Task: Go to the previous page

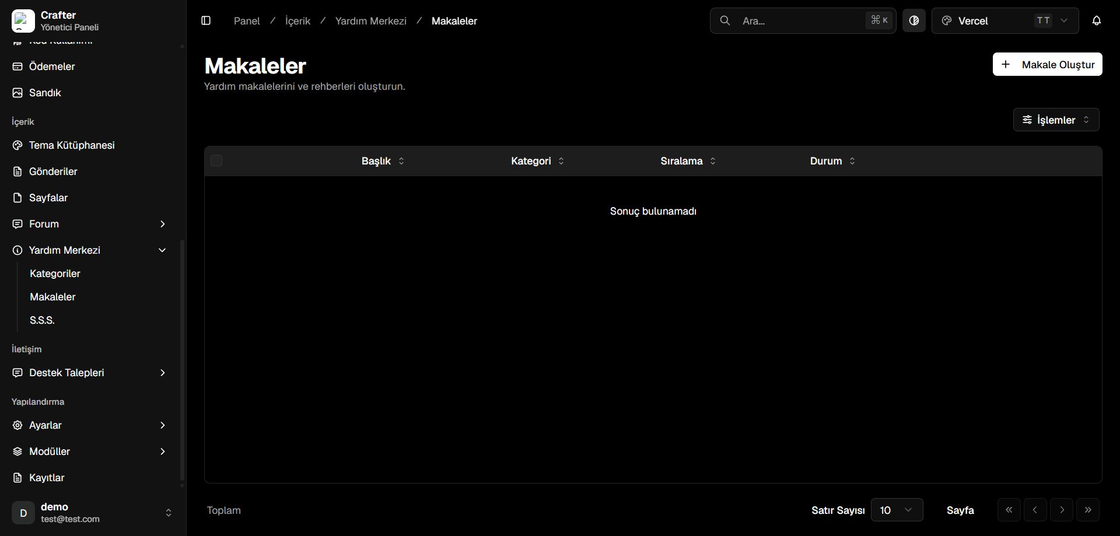Action: (x=1035, y=510)
